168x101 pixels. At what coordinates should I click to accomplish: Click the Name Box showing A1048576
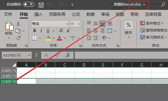[17, 55]
